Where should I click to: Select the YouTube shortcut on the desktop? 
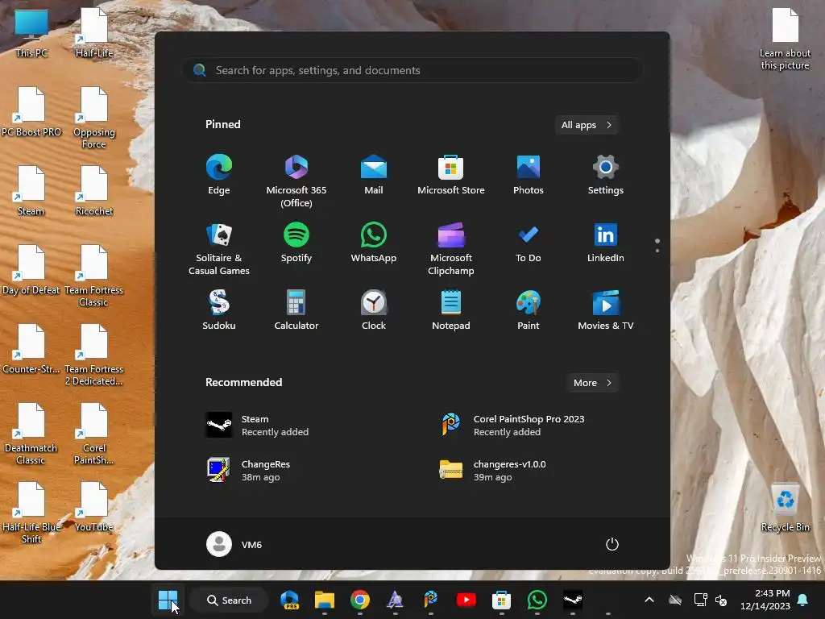click(94, 506)
